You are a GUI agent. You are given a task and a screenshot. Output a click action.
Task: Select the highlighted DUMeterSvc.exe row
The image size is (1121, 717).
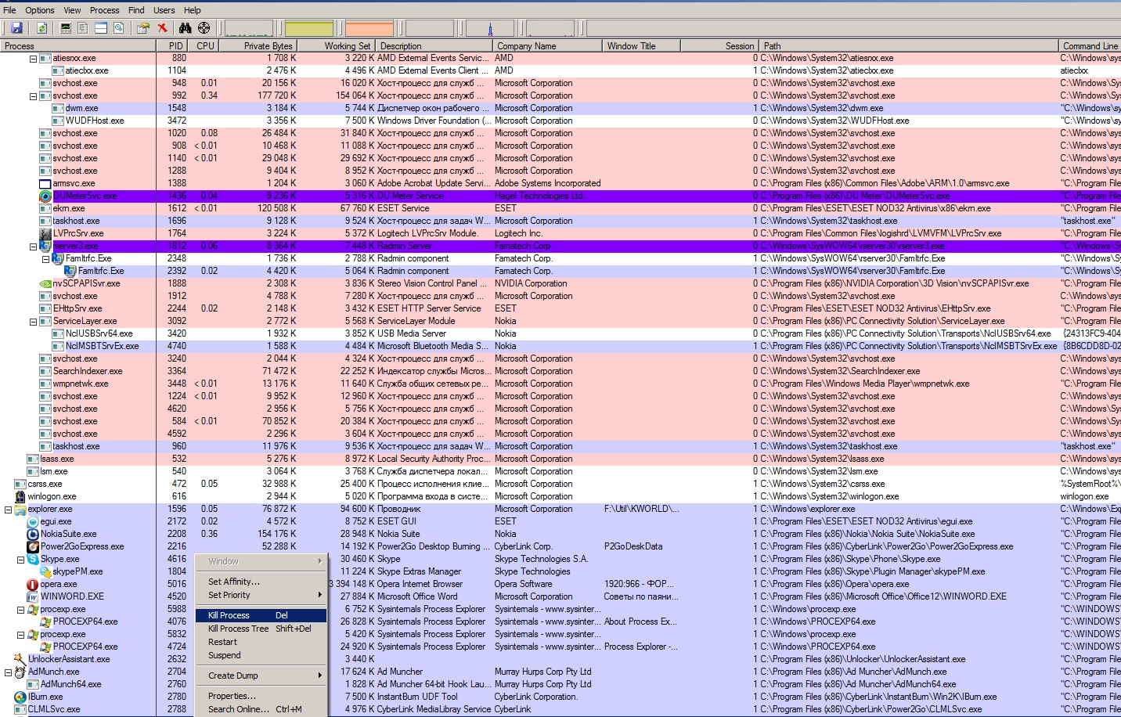[560, 196]
